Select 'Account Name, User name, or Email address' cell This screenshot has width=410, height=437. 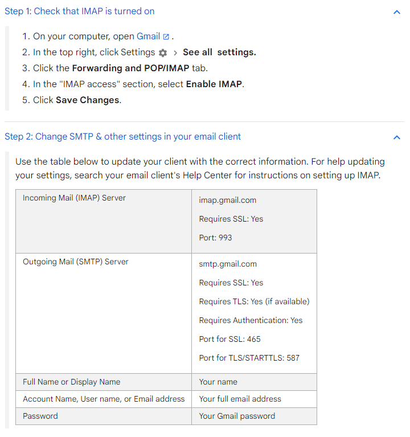click(104, 399)
